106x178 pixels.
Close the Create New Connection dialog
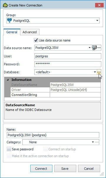pyautogui.click(x=99, y=5)
